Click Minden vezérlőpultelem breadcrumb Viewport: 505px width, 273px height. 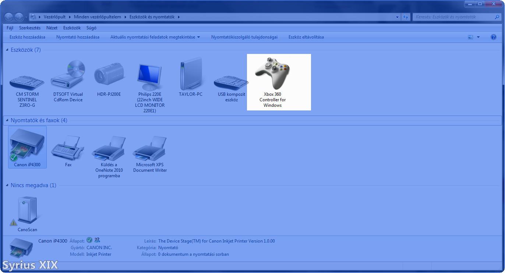(98, 17)
